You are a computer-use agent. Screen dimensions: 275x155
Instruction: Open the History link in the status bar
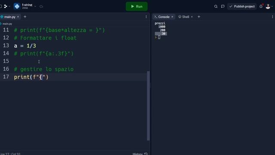pyautogui.click(x=137, y=154)
